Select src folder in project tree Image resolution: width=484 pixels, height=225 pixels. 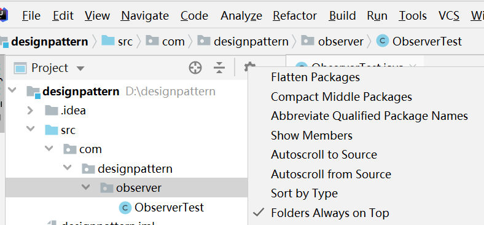[68, 130]
